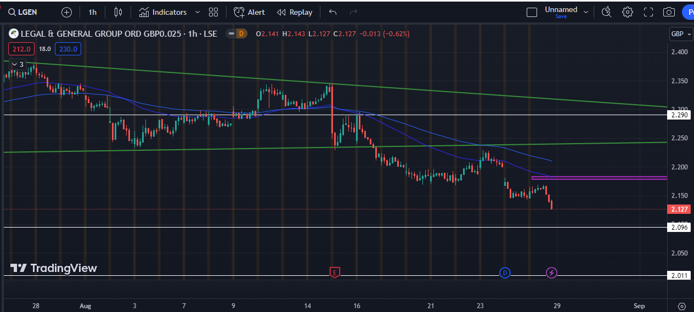This screenshot has height=312, width=694.
Task: Click the Legal & General symbol title
Action: 103,34
